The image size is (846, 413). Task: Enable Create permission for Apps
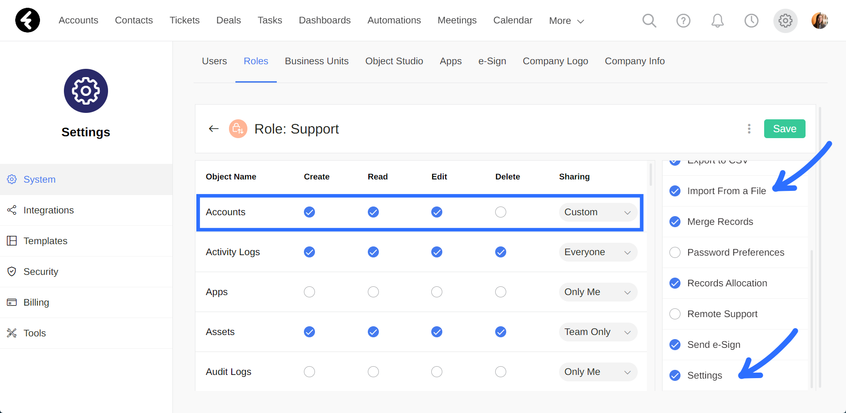click(309, 292)
